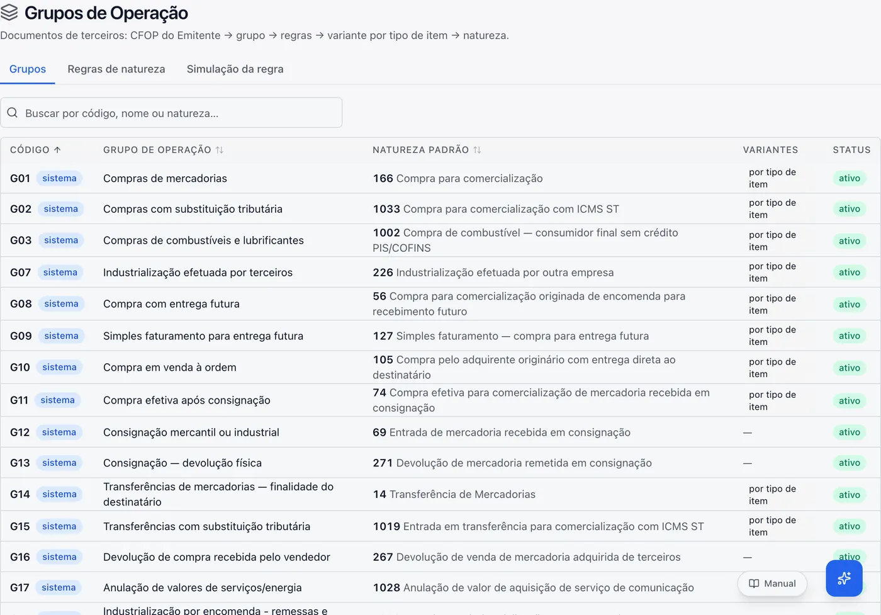Click the Variantes column header
Image resolution: width=881 pixels, height=615 pixels.
770,150
